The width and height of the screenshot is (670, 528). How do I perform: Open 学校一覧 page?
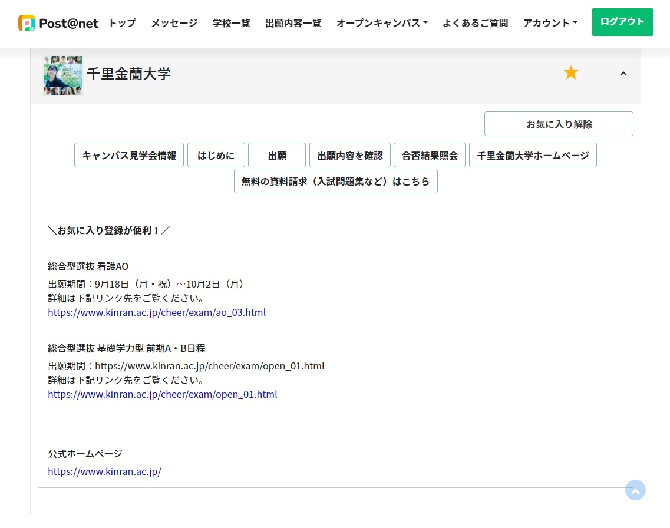click(x=231, y=23)
